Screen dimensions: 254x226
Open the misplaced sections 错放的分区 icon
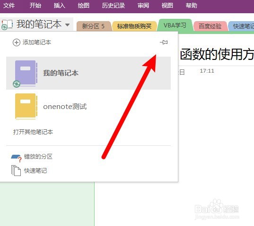[x=16, y=158]
